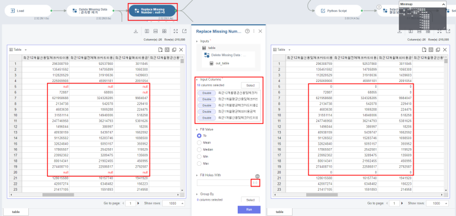This screenshot has height=216, width=456.
Task: Collapse the Inputs section
Action: (x=198, y=41)
